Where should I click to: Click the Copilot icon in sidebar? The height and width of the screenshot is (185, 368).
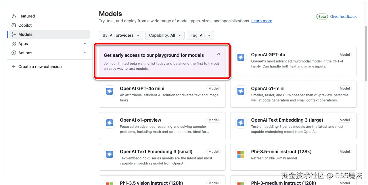[14, 25]
